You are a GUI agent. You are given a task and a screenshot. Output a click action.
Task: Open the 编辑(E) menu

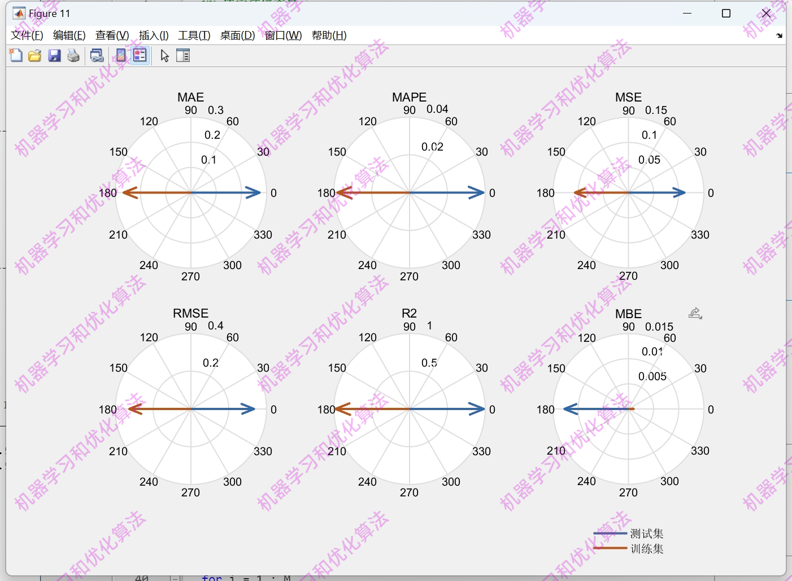(x=69, y=35)
